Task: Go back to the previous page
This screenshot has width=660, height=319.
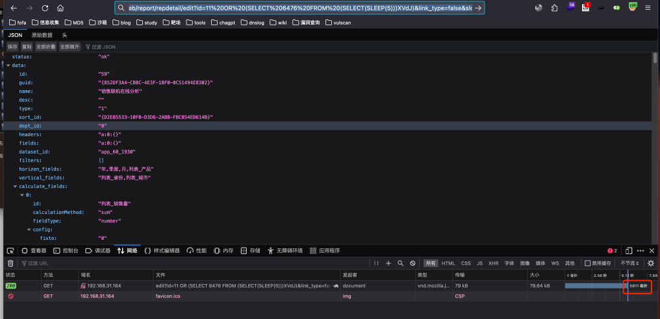Action: tap(14, 8)
